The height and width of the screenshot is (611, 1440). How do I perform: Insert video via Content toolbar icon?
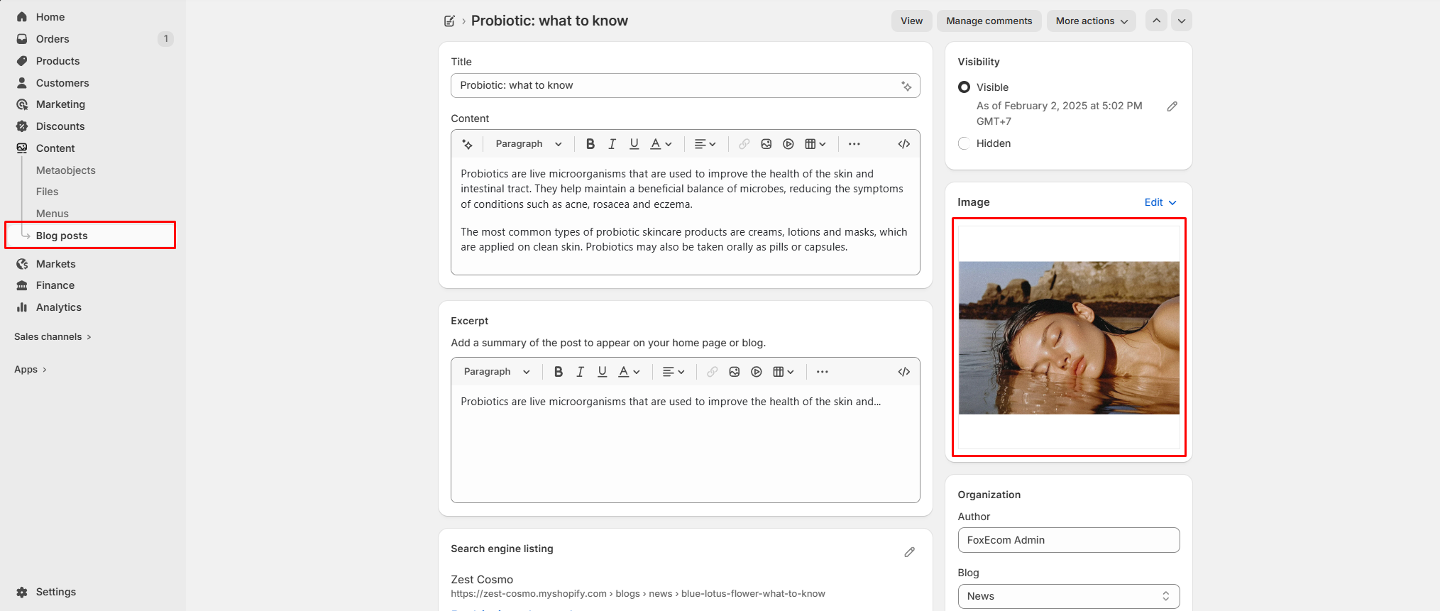point(788,144)
